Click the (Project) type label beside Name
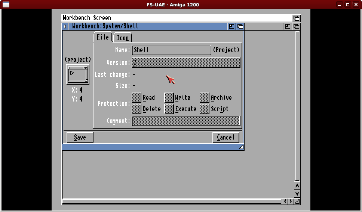Screen dimensions: 362x212 [226, 50]
